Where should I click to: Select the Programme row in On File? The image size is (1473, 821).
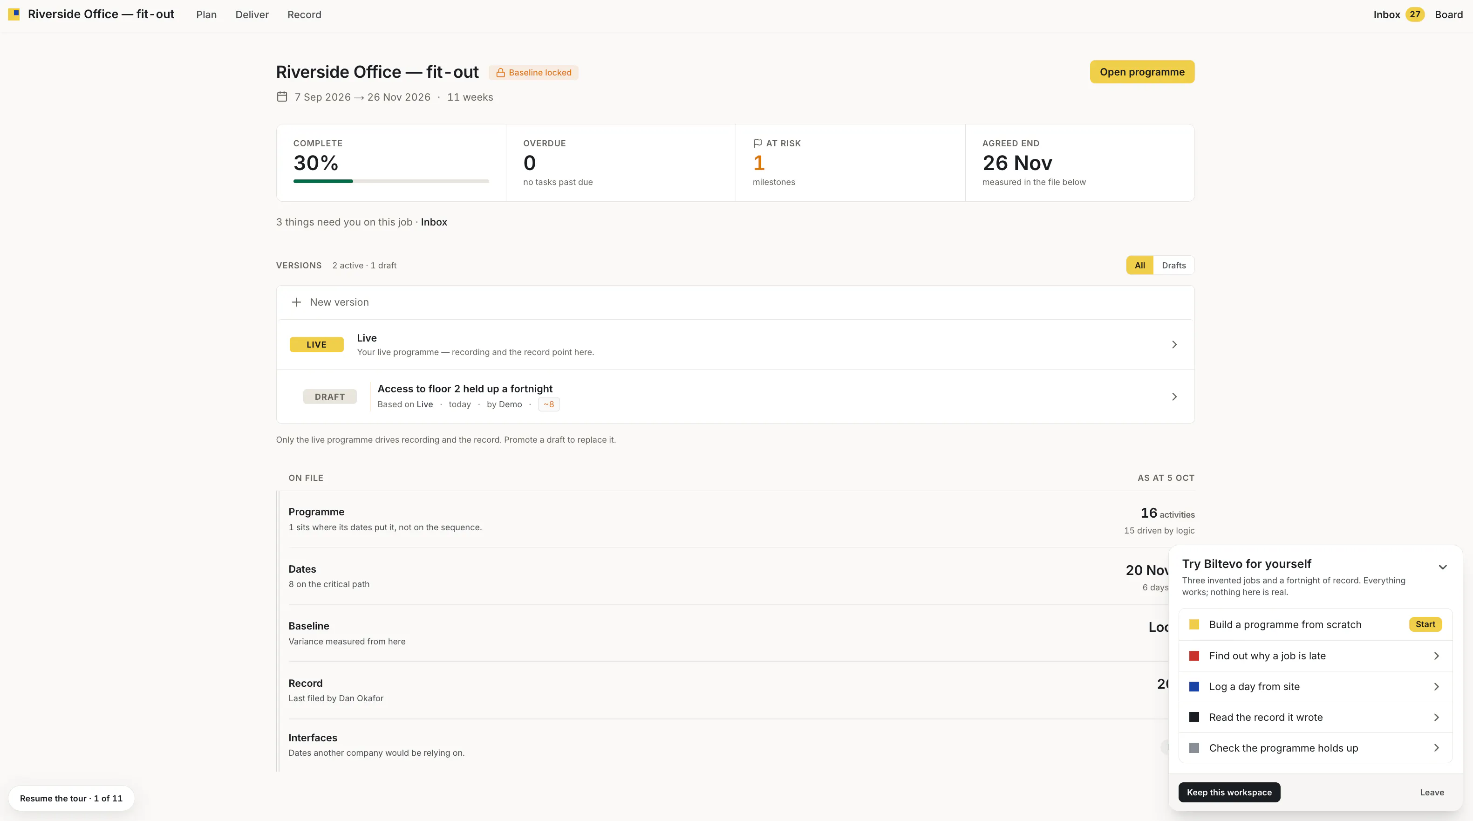coord(741,520)
